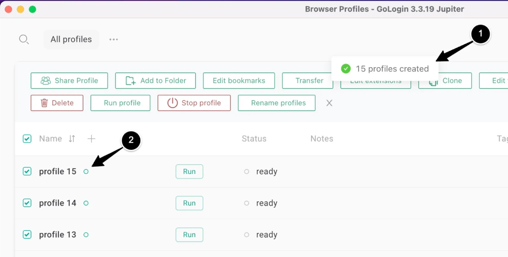508x257 pixels.
Task: Toggle the select-all checkbox in the header
Action: pos(27,138)
